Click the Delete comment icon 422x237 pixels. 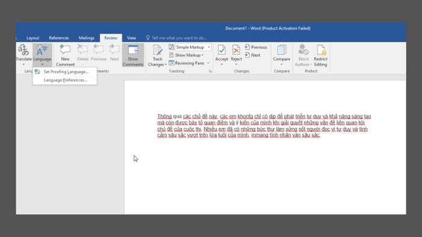pos(83,50)
